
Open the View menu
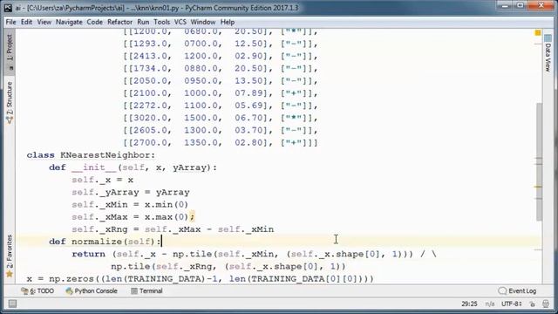(44, 22)
